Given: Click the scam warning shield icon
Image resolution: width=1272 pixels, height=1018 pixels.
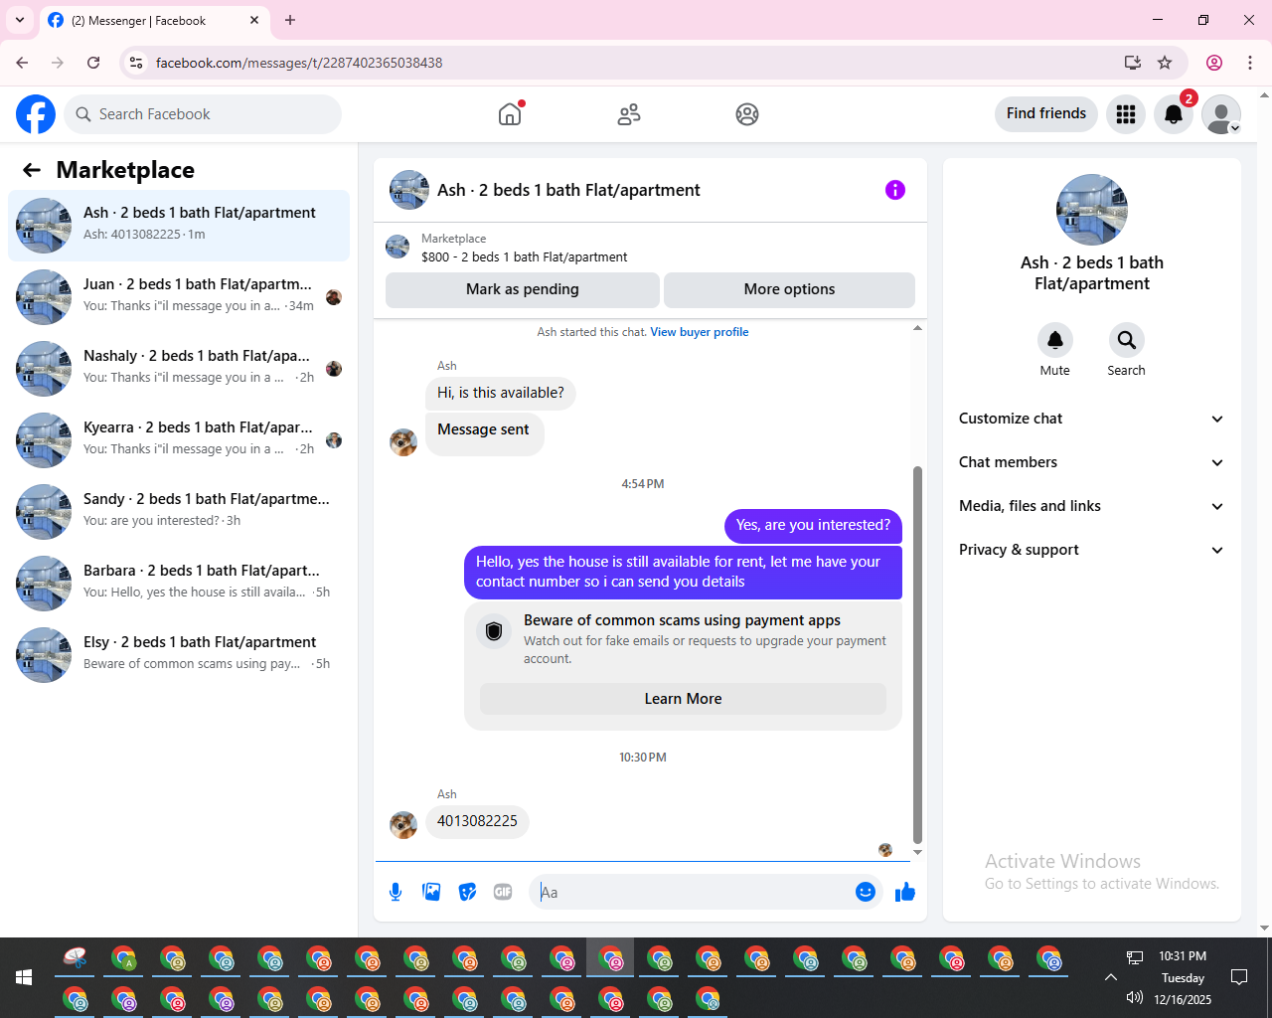Looking at the screenshot, I should pyautogui.click(x=494, y=630).
